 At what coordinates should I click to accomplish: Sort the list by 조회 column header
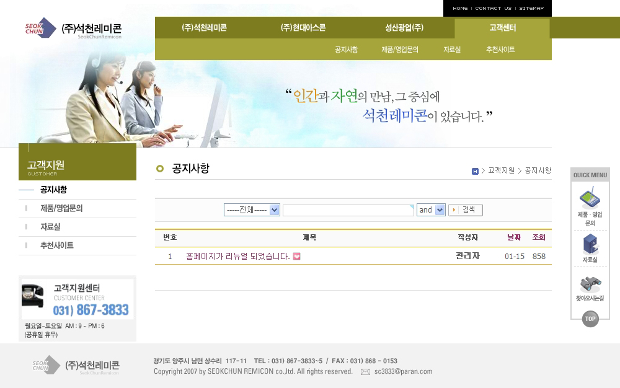(x=539, y=237)
